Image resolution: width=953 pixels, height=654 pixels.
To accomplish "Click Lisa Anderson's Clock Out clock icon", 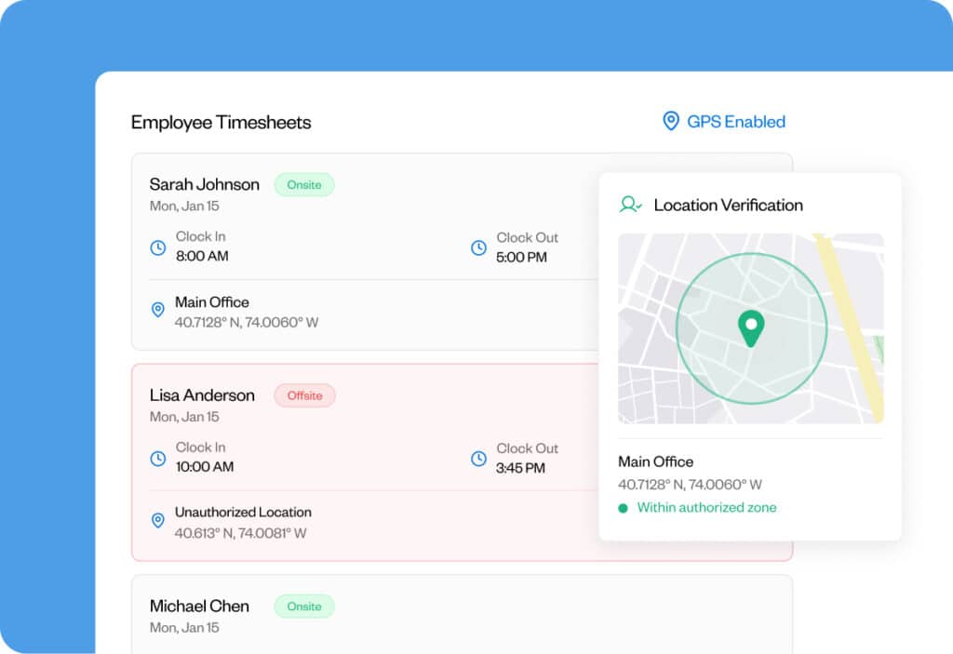I will [x=478, y=459].
